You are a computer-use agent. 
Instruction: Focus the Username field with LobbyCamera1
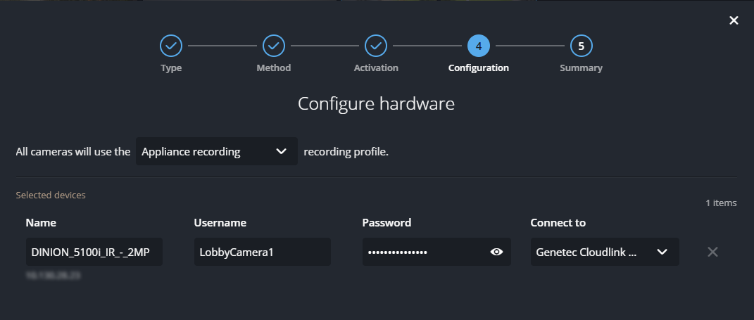pyautogui.click(x=262, y=252)
